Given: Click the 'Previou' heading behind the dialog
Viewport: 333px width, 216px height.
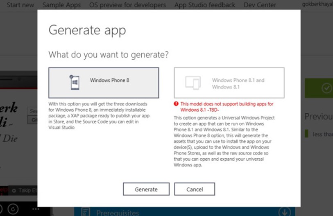Looking at the screenshot, I should [319, 116].
